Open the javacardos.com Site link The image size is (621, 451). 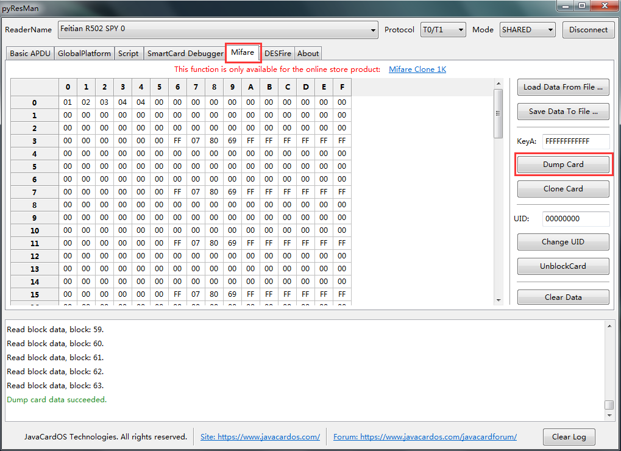[260, 437]
